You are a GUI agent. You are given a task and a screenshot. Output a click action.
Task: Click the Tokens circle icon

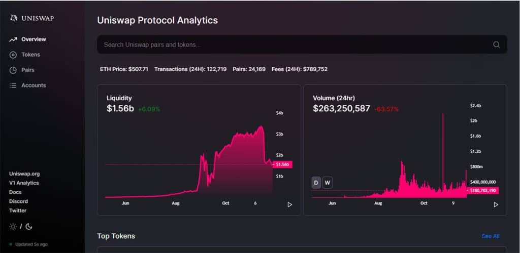point(13,55)
